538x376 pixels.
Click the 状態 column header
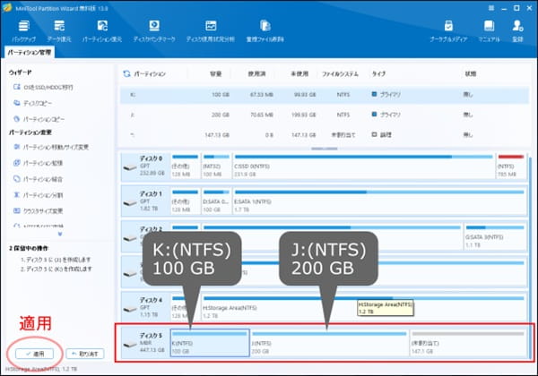(x=471, y=73)
